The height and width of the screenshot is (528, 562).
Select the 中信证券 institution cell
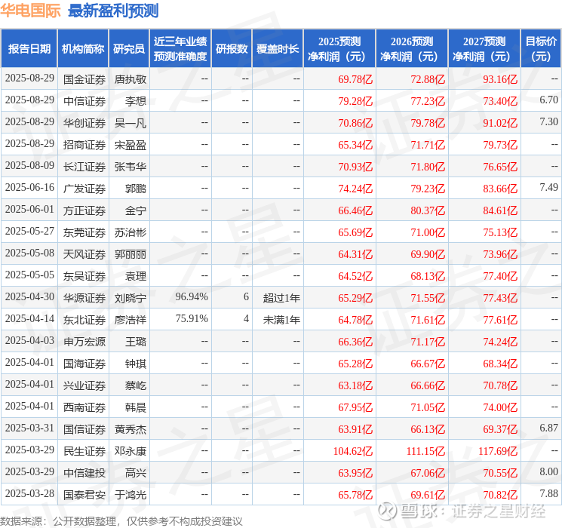coord(84,101)
